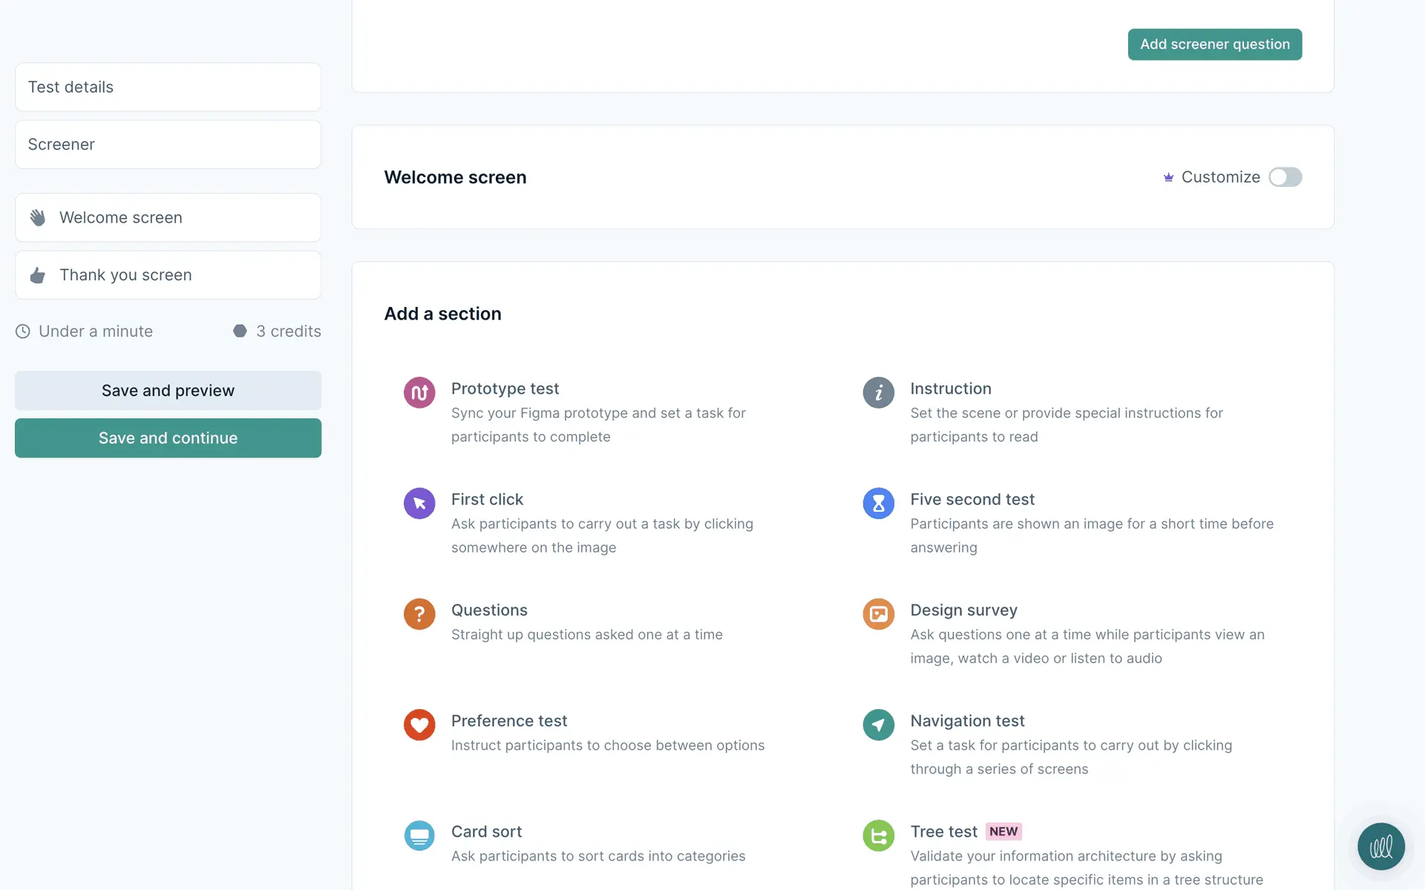Screen dimensions: 1425x890
Task: Click the Tree test icon
Action: [x=878, y=836]
